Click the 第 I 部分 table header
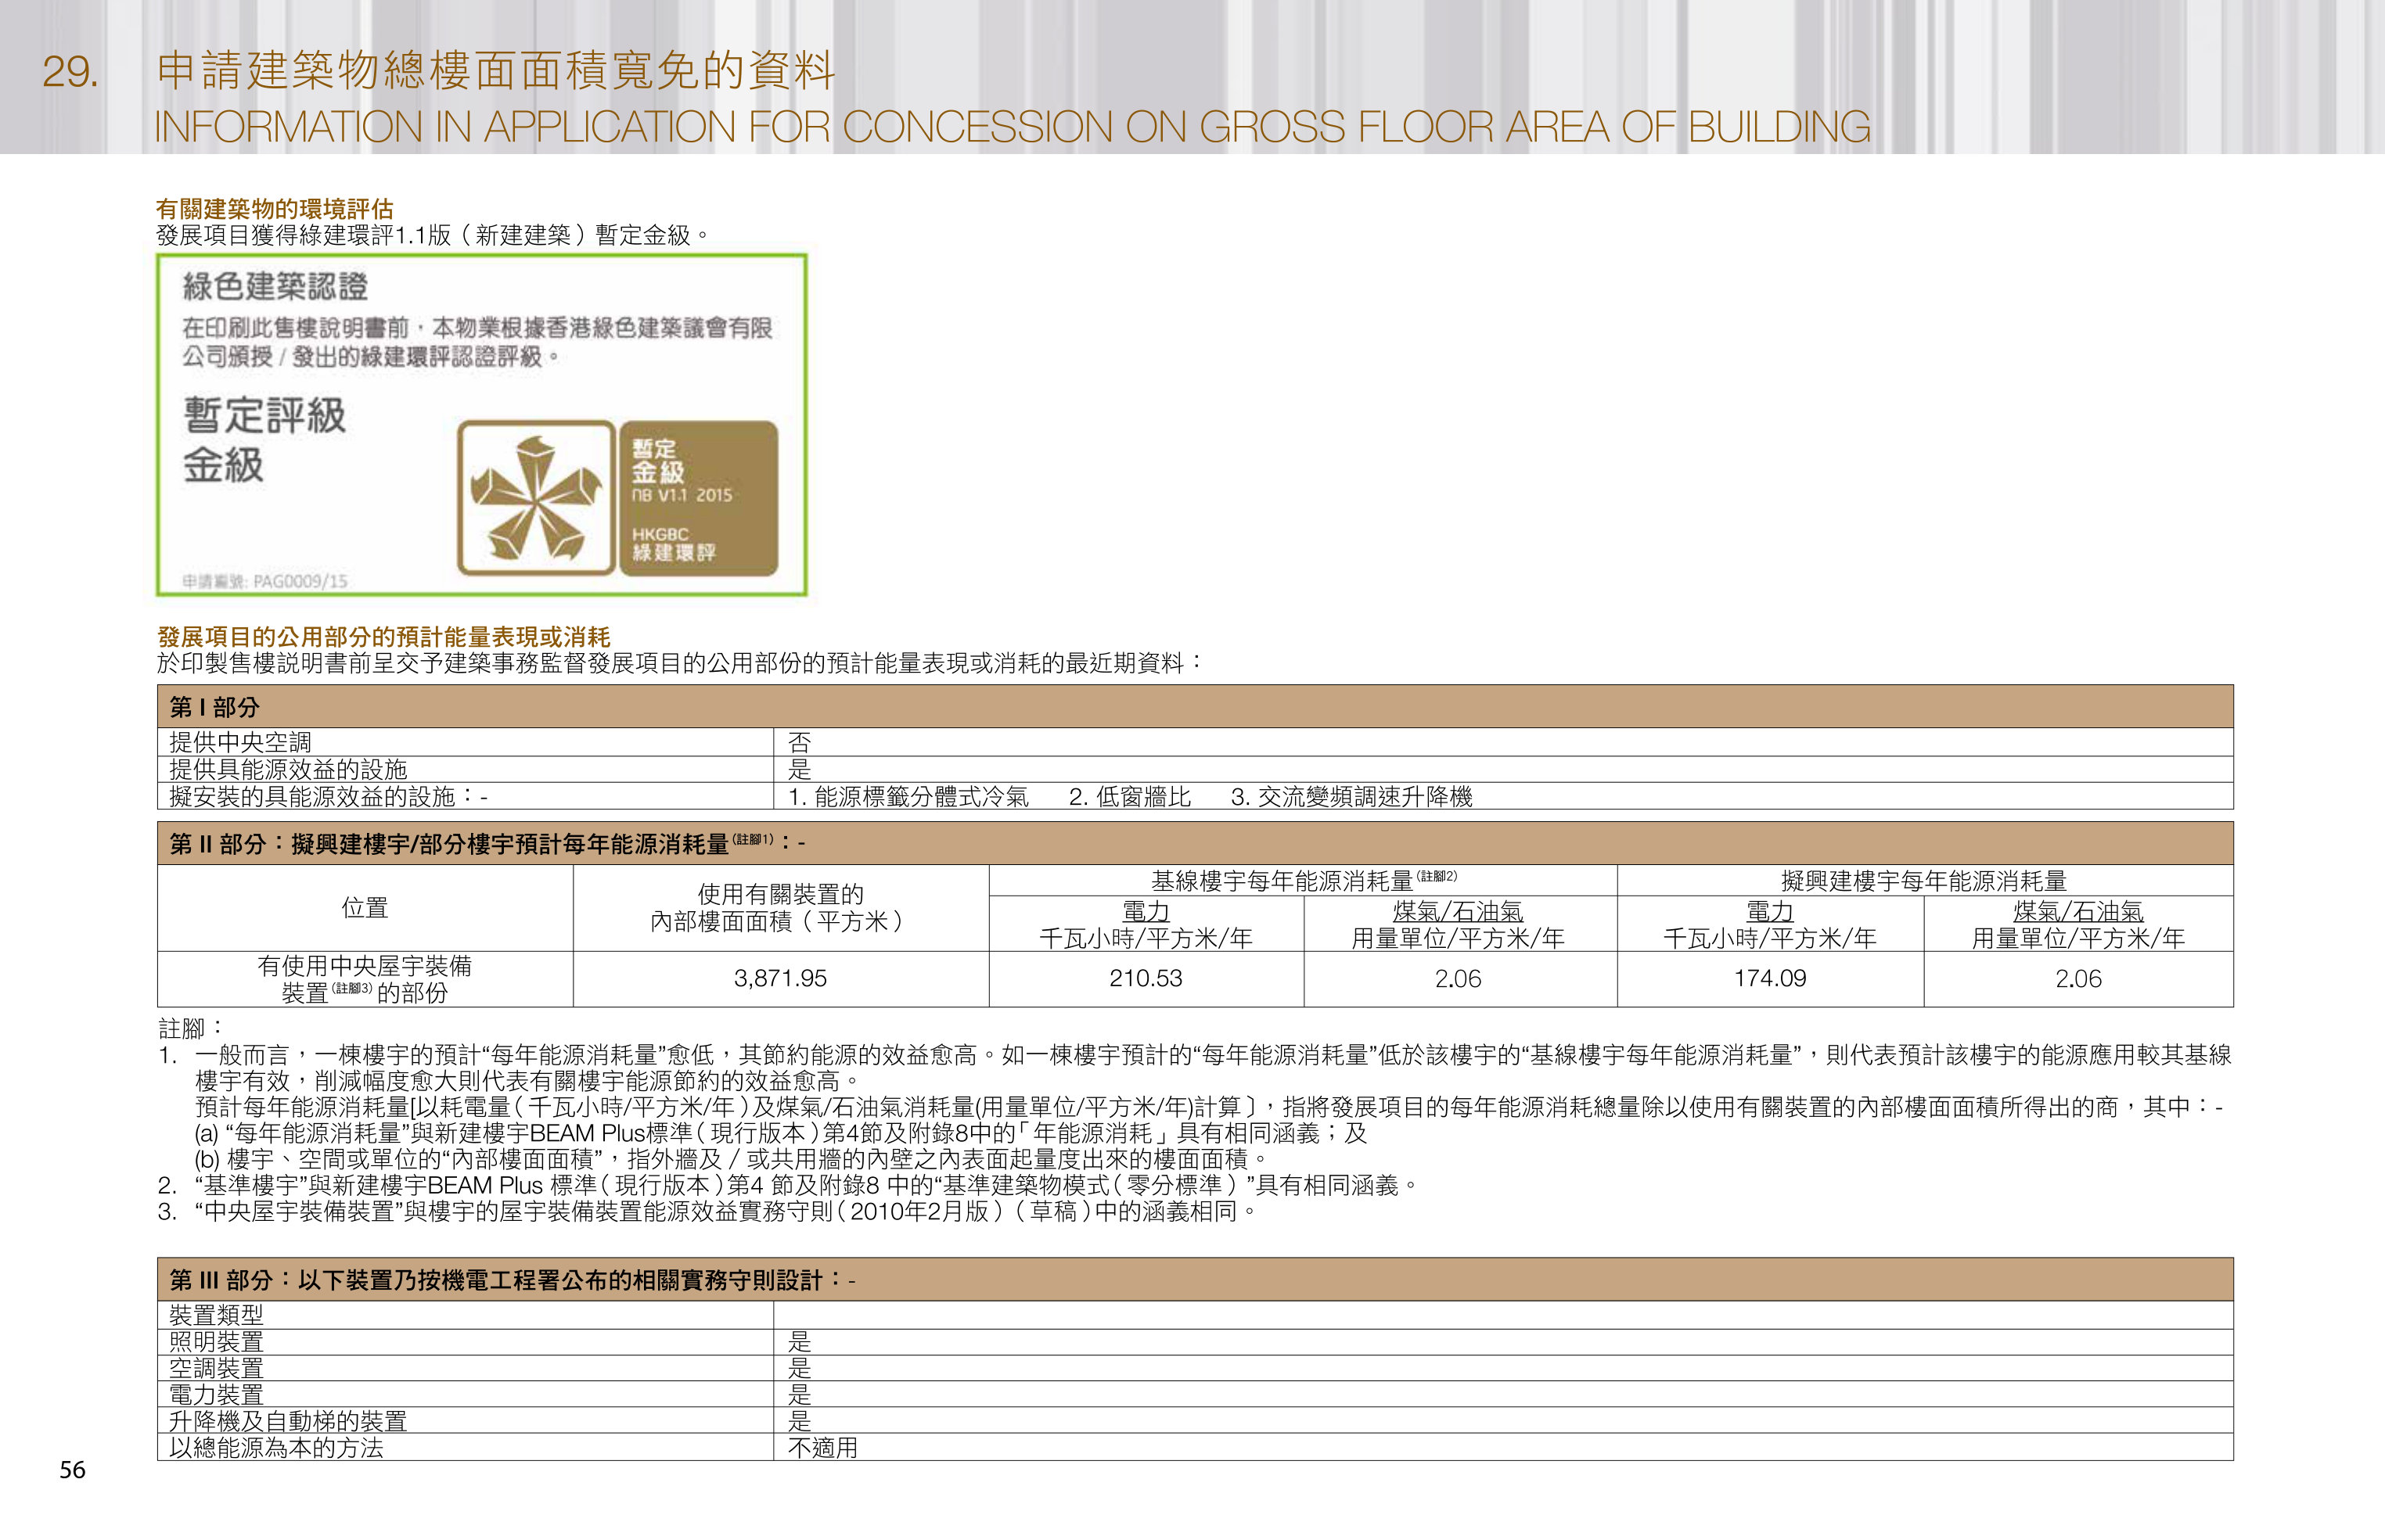 1195,707
